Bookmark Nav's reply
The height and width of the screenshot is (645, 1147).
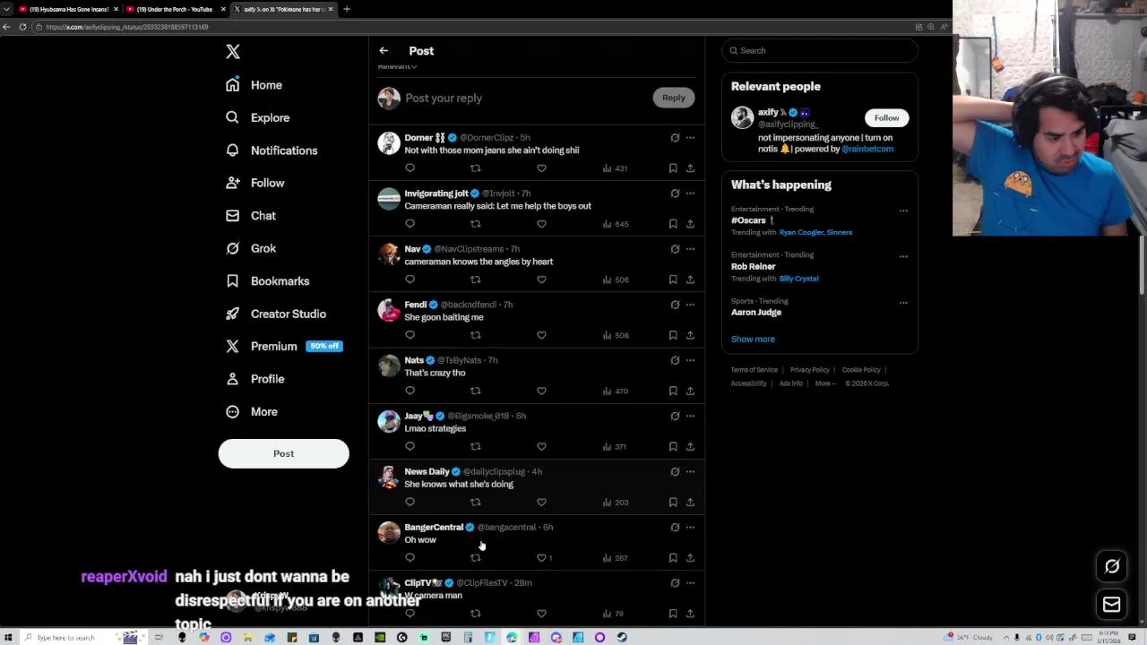pos(673,279)
